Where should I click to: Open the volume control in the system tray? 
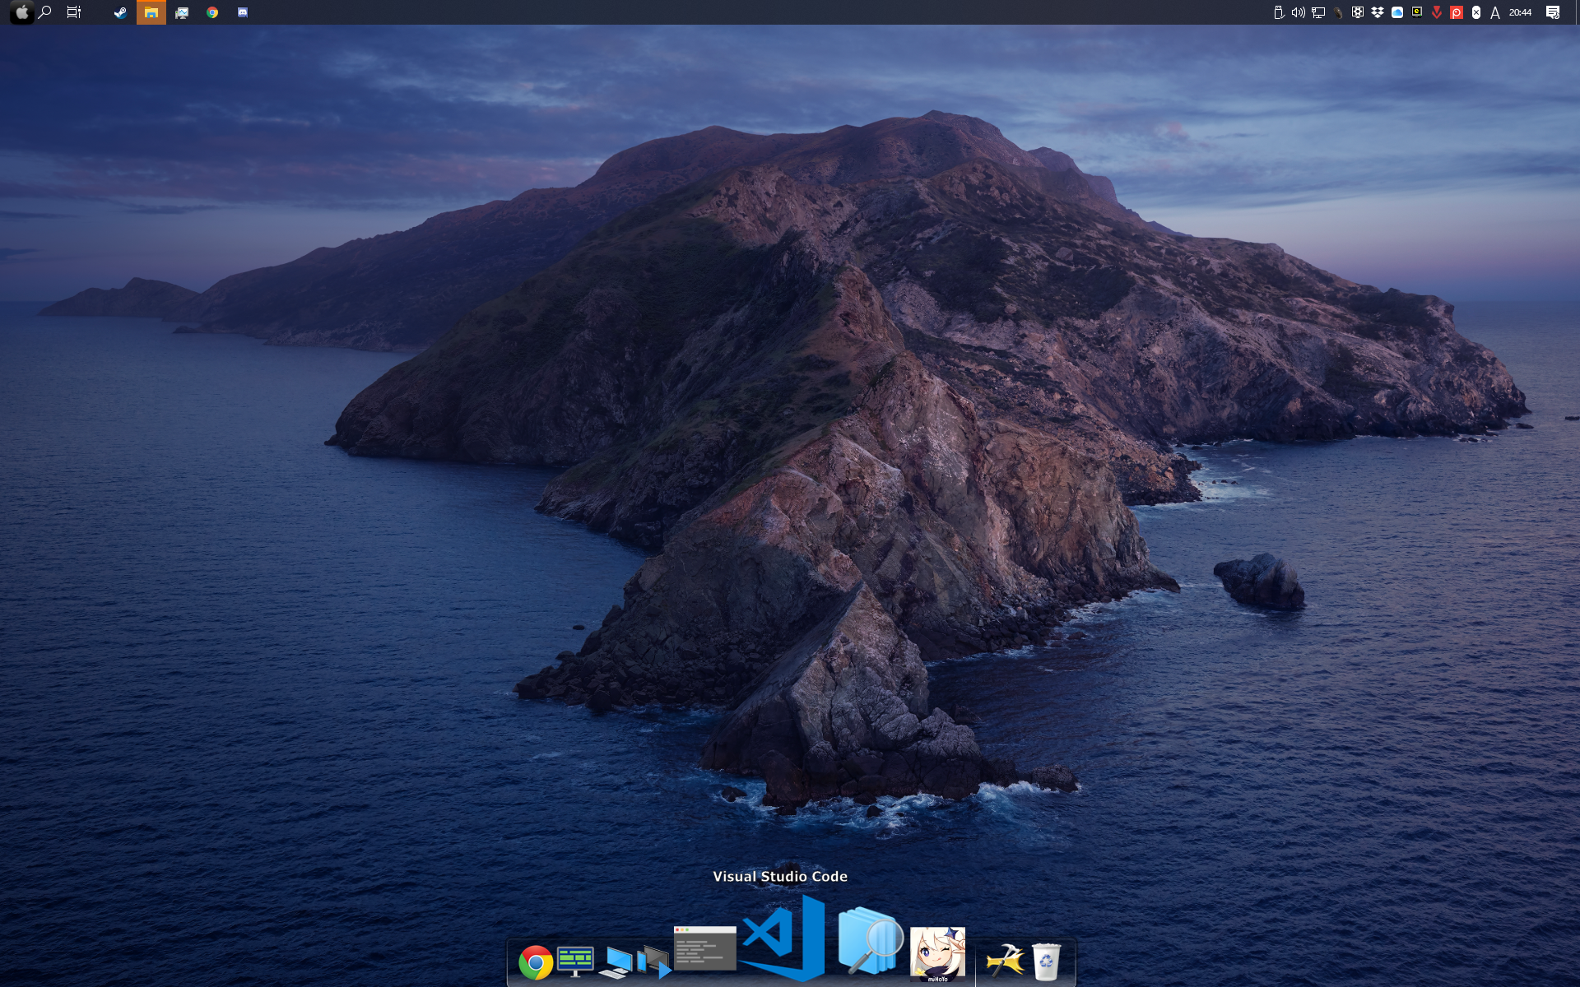1298,12
